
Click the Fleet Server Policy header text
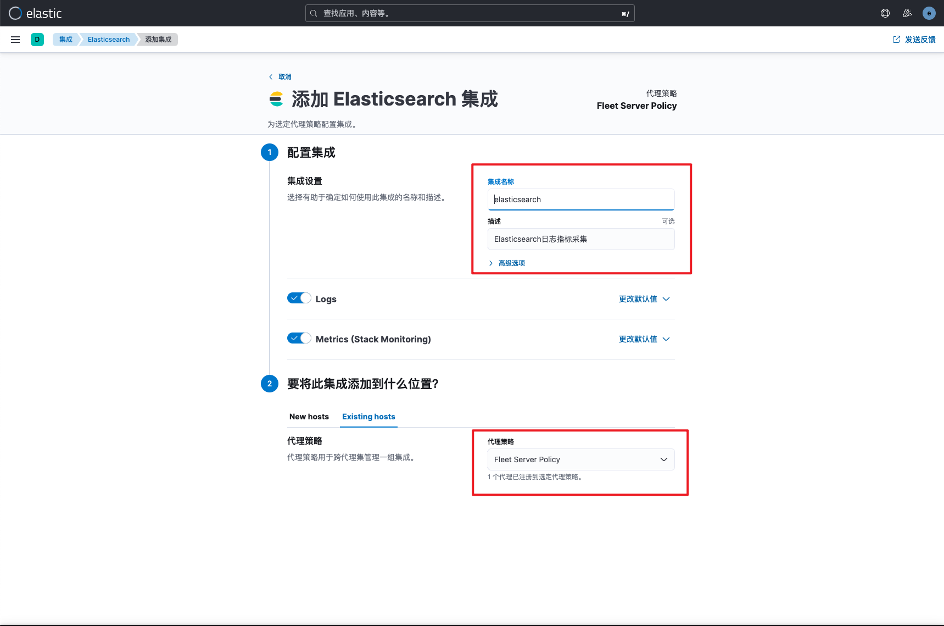pos(637,106)
